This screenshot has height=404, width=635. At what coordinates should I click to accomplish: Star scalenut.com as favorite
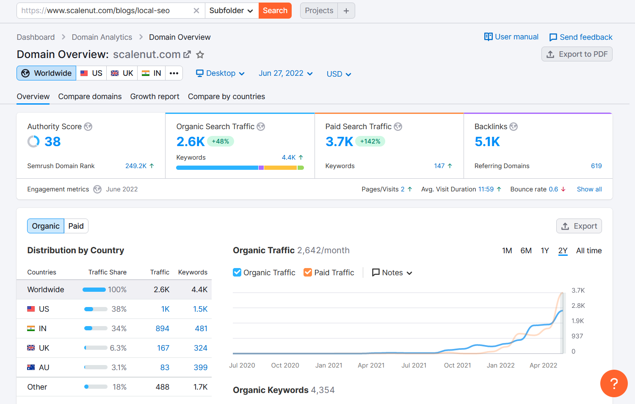[200, 55]
